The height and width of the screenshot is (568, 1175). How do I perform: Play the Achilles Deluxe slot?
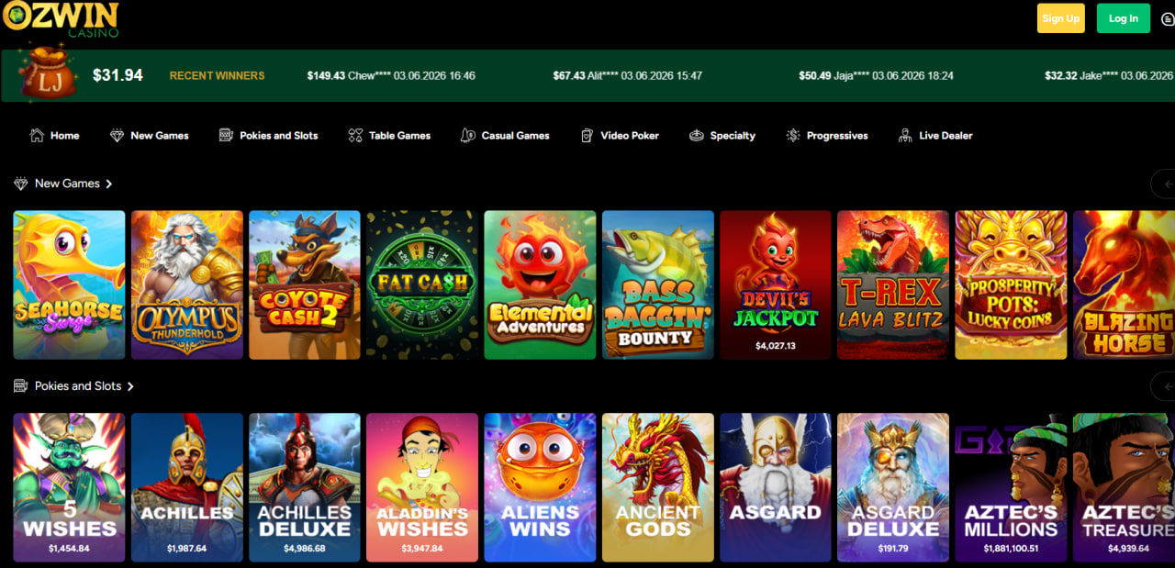(x=305, y=487)
